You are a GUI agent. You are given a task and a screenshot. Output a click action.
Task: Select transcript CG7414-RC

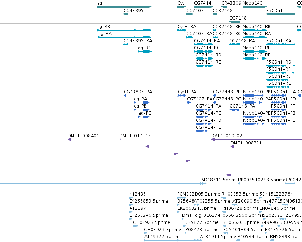pyautogui.click(x=204, y=51)
